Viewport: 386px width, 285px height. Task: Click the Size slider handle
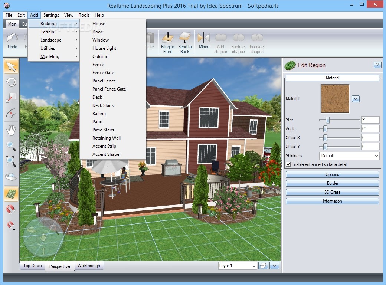click(x=328, y=120)
